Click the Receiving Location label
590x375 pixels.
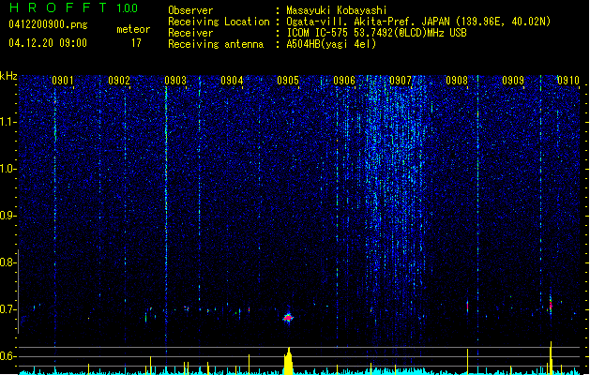[219, 22]
